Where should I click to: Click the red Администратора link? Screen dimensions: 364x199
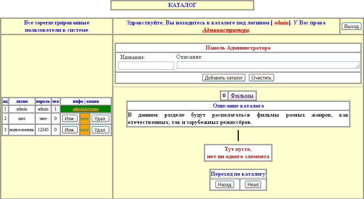click(x=226, y=30)
